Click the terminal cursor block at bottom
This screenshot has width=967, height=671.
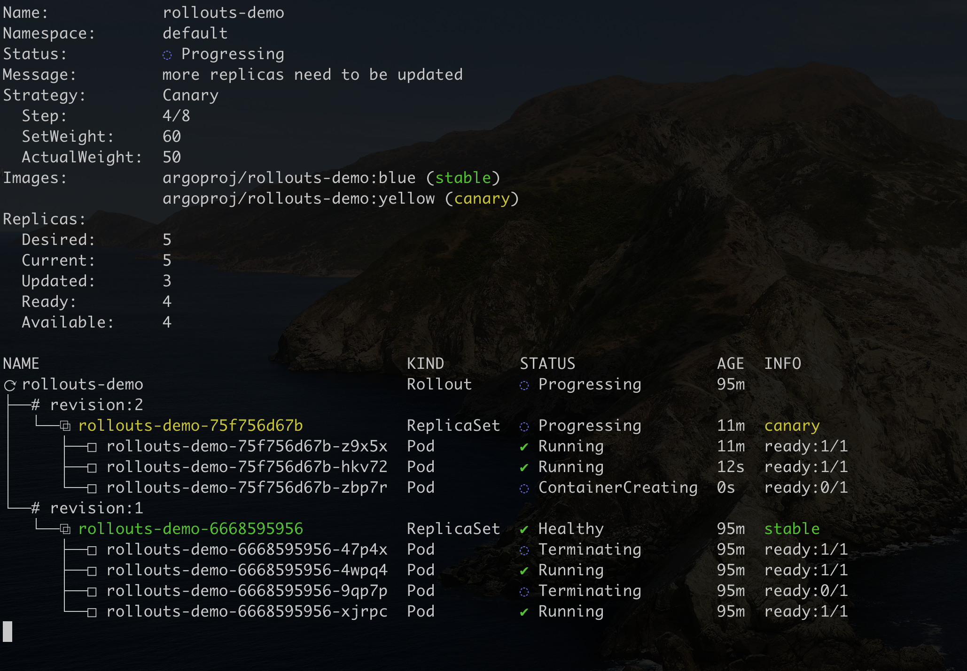click(8, 632)
